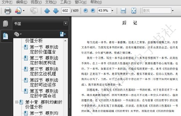The width and height of the screenshot is (181, 116).
Task: Zoom in with the plus button
Action: (93, 11)
